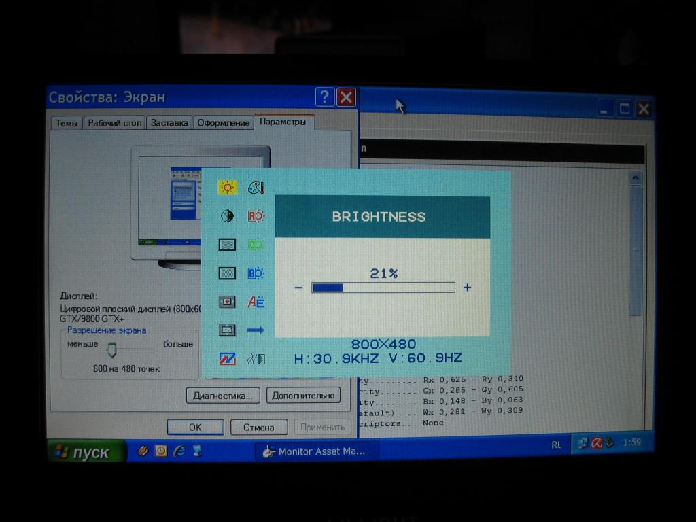The height and width of the screenshot is (522, 696).
Task: Switch to the Заставка tab
Action: pos(169,123)
